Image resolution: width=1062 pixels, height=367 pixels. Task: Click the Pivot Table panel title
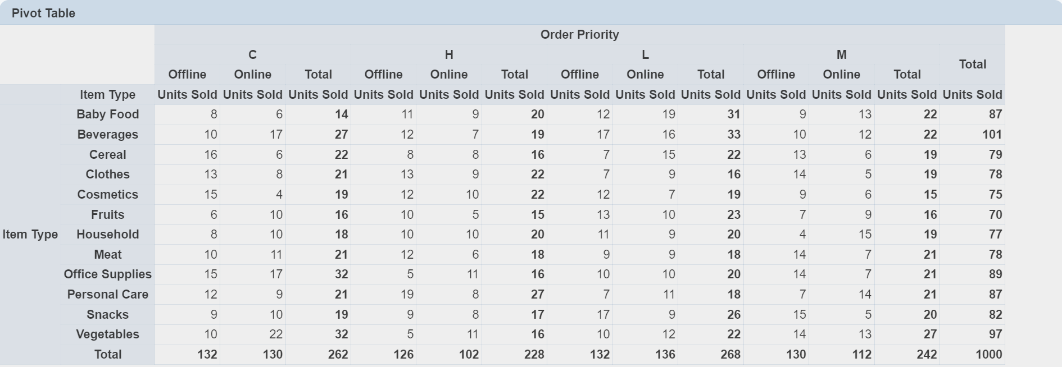43,13
